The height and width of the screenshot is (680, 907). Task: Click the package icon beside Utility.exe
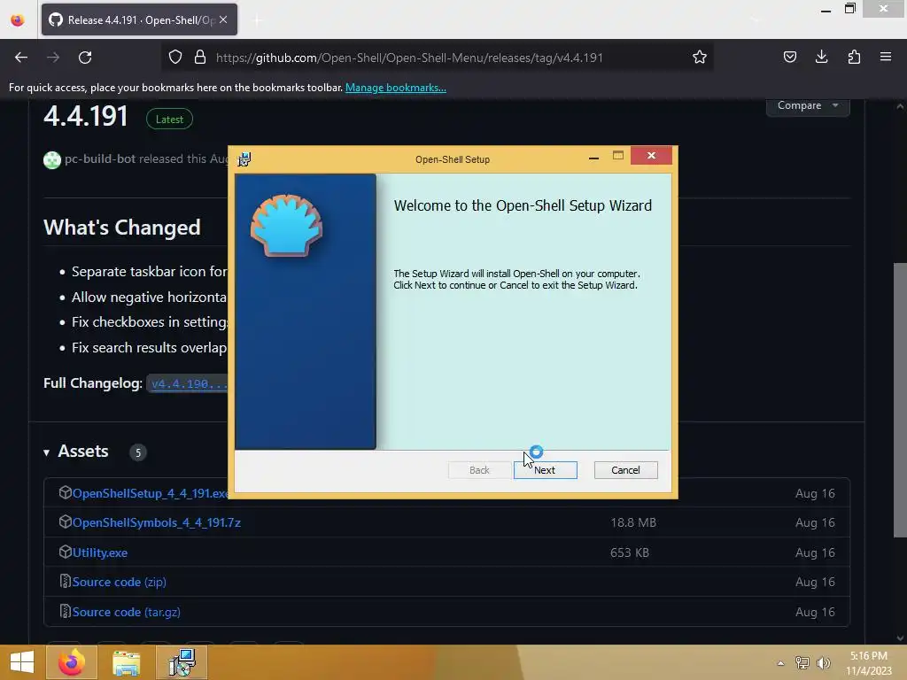click(65, 552)
